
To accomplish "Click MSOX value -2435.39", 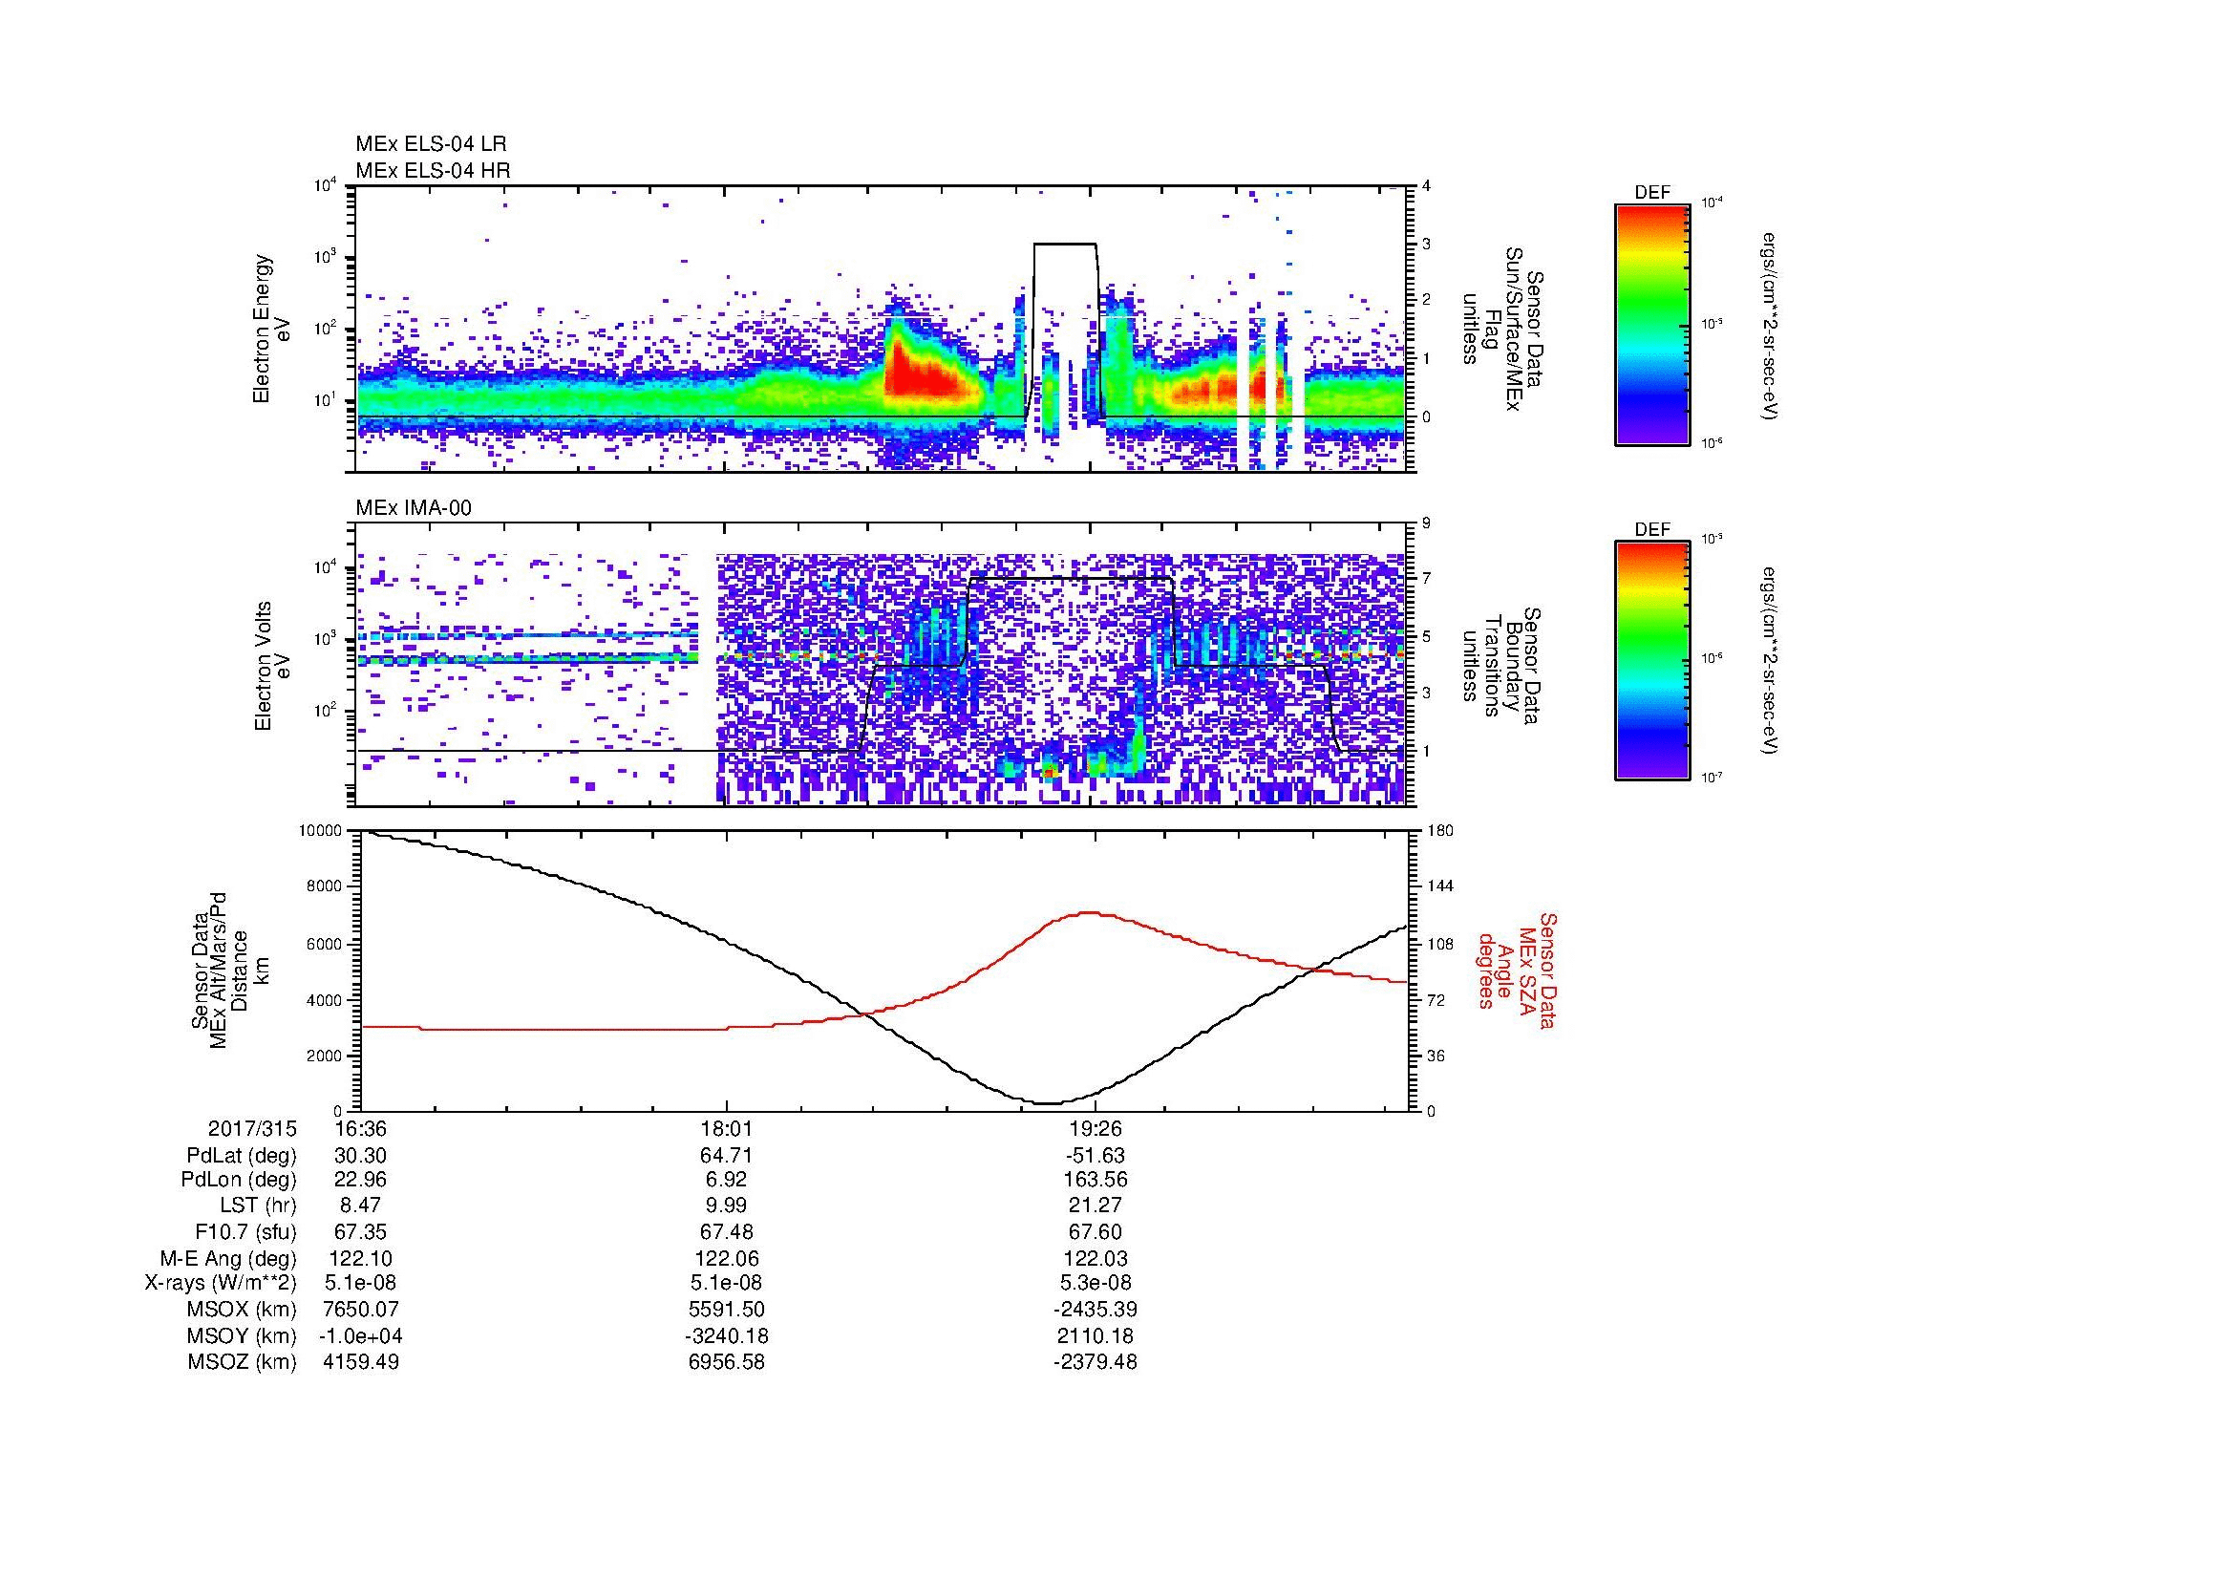I will [1096, 1310].
